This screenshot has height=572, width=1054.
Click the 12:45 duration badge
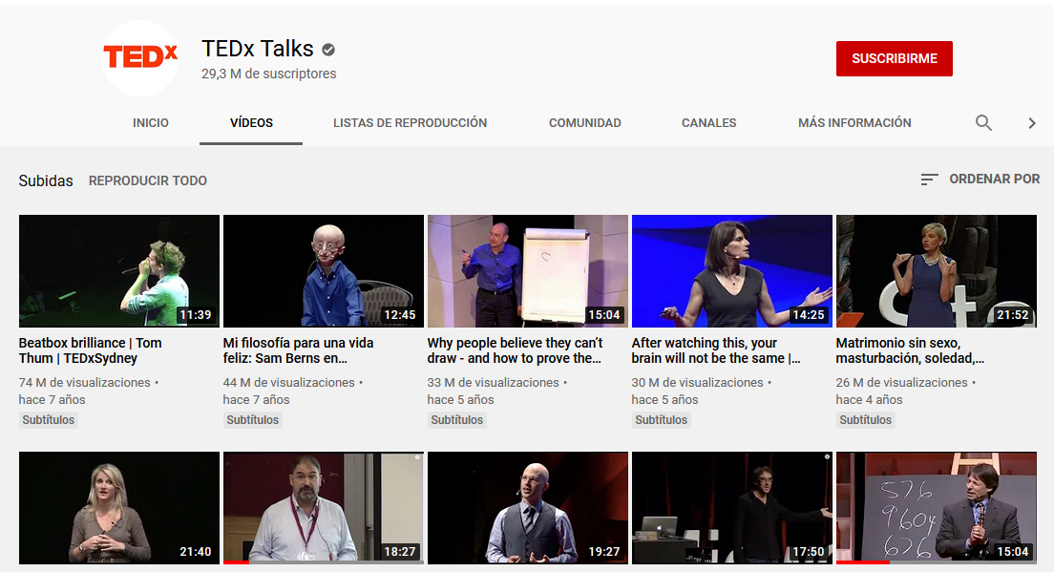399,314
